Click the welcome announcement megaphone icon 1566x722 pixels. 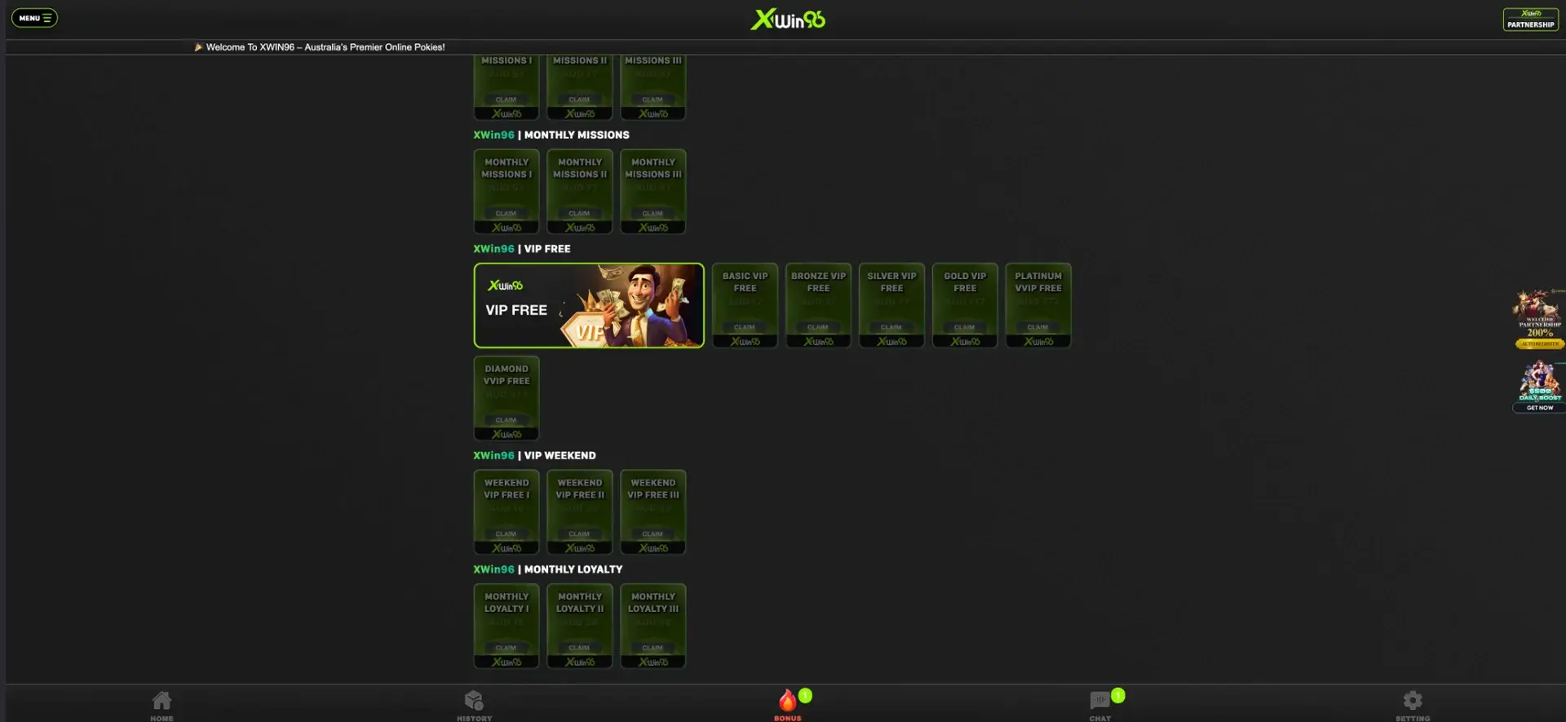click(198, 47)
